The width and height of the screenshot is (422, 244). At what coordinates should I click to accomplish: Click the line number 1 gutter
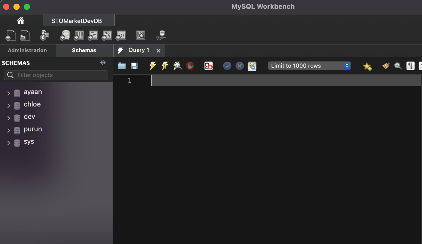(130, 80)
